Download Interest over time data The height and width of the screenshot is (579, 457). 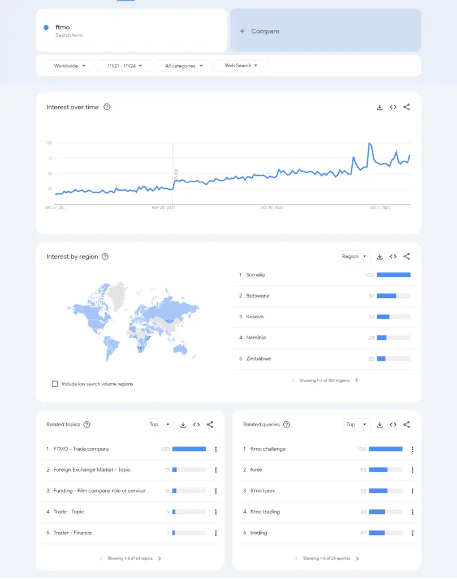[x=380, y=107]
